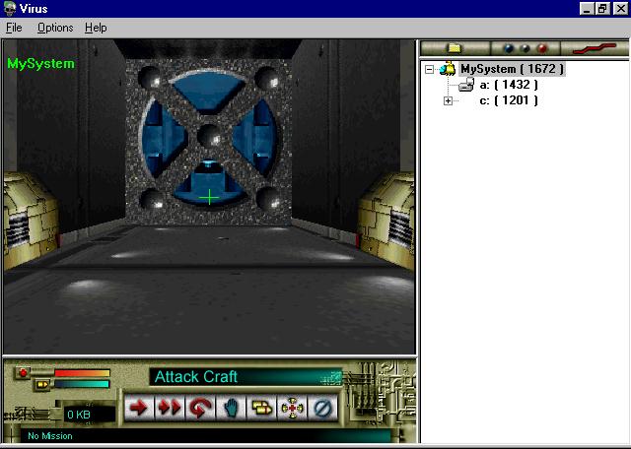The height and width of the screenshot is (449, 631).
Task: Click the Virus skull icon in title bar
Action: click(x=9, y=9)
